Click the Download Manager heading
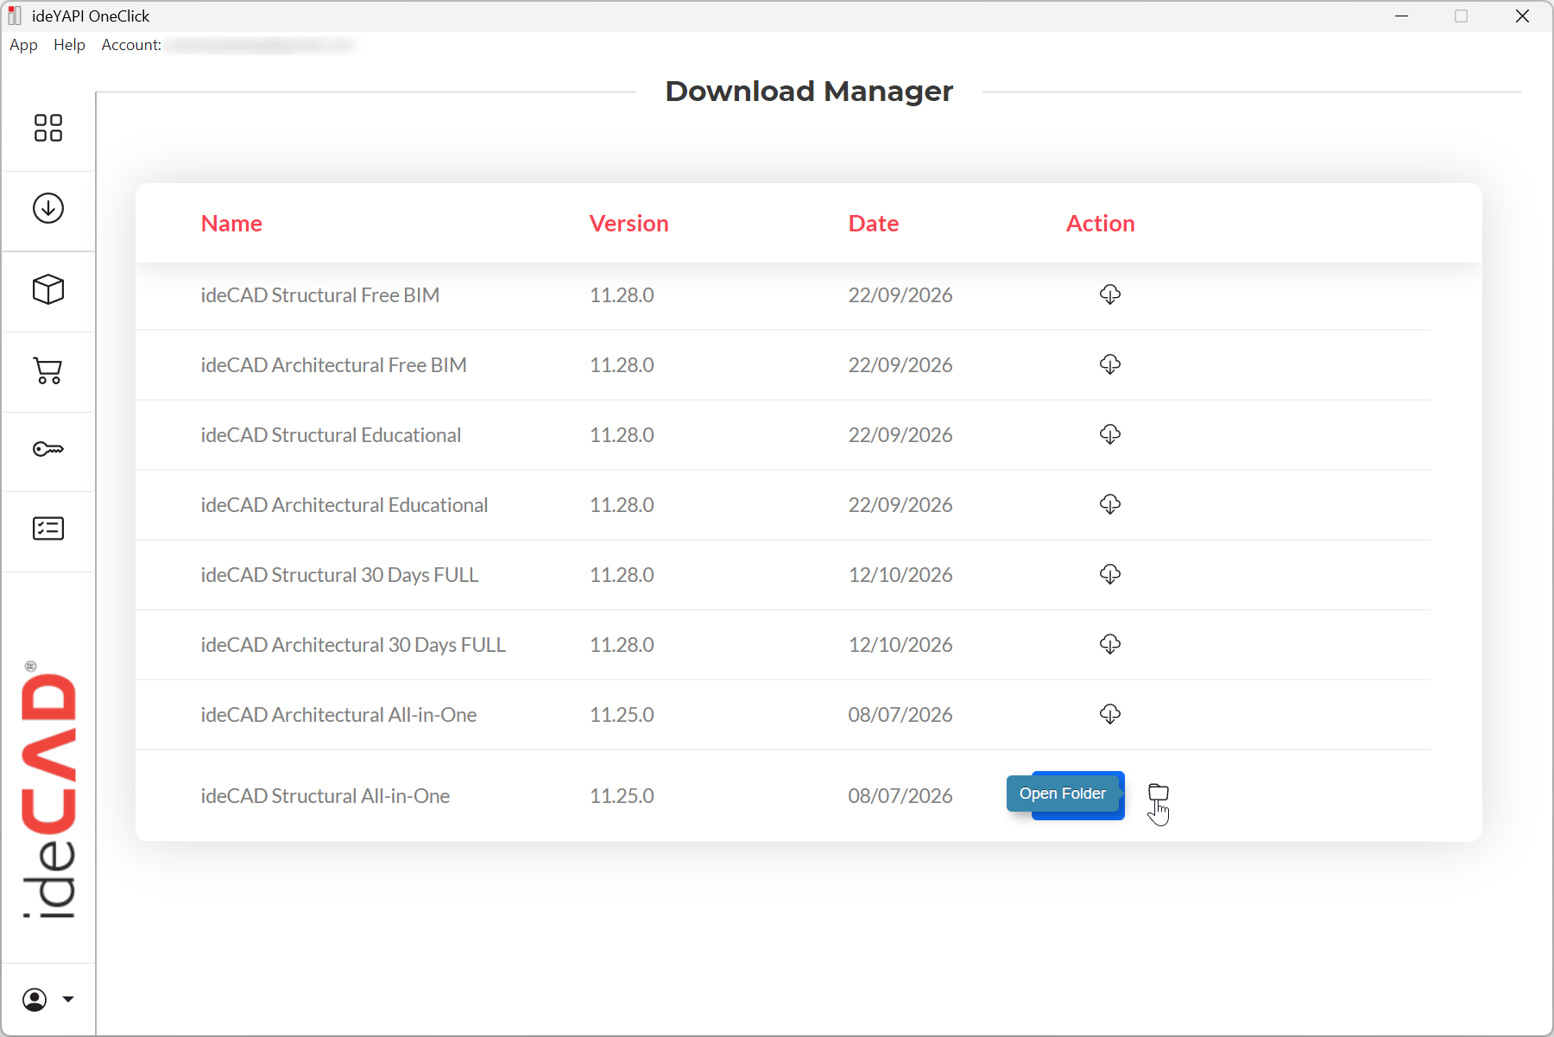Screen dimensions: 1554x1037 coord(809,92)
